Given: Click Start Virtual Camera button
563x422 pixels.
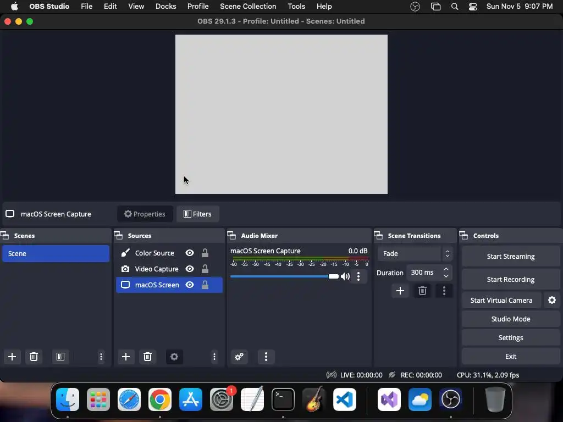Looking at the screenshot, I should click(x=501, y=301).
